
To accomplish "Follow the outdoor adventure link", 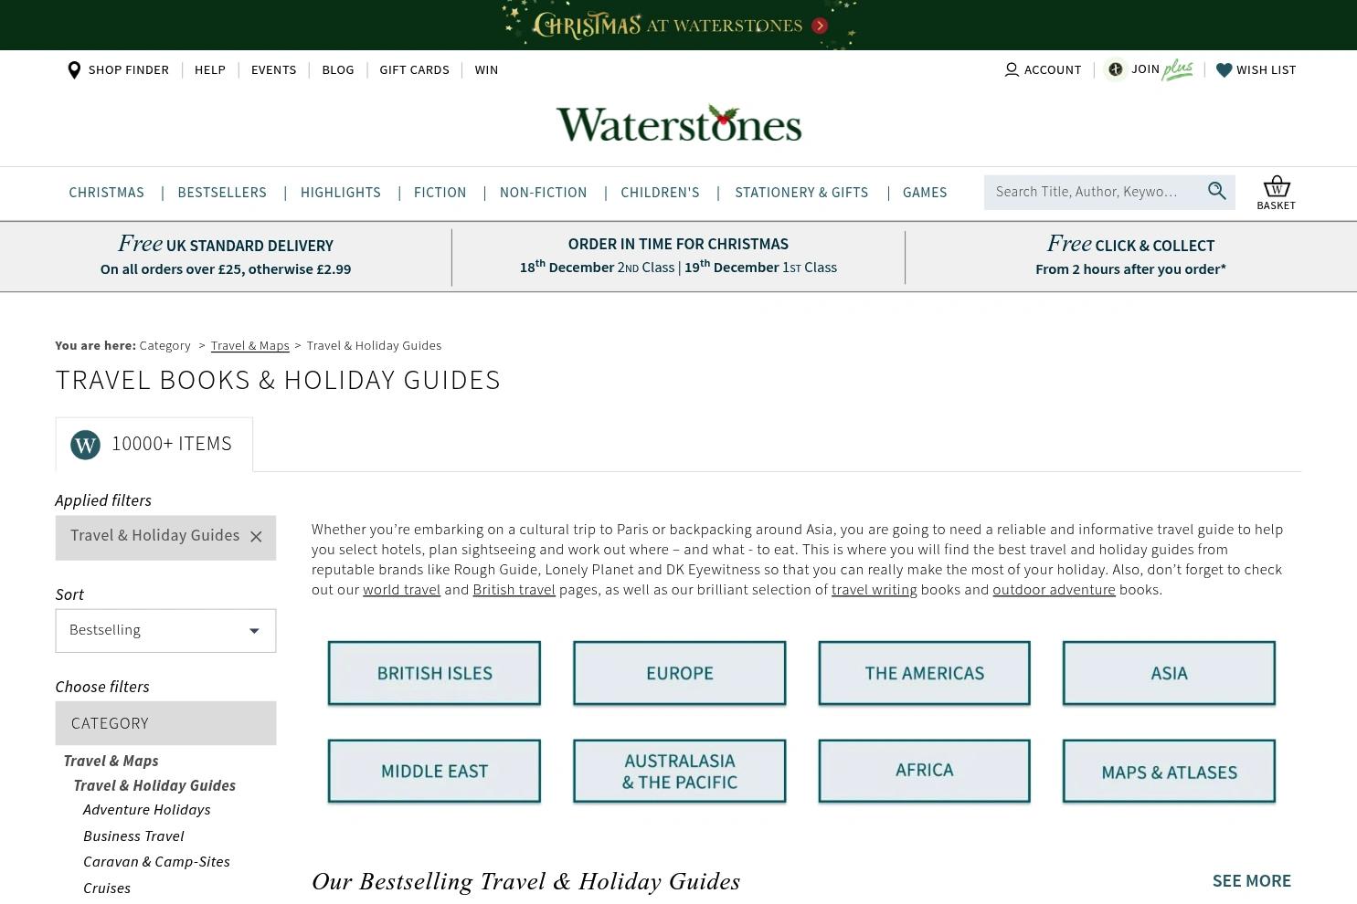I will coord(1054,590).
